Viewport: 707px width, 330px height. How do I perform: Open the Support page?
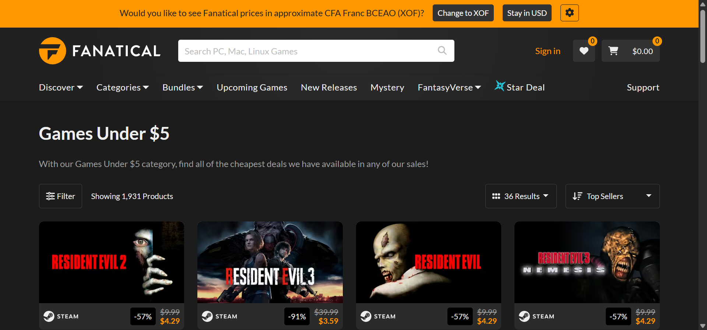643,88
